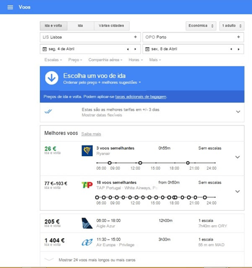
Task: Click the Air Europa airline logo
Action: pos(87,242)
